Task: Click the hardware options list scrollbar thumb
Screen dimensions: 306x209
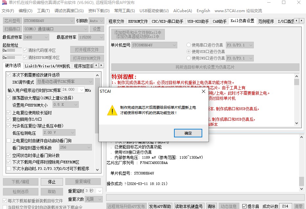Action: point(97,105)
